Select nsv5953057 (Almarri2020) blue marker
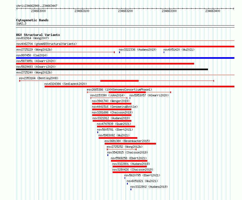This screenshot has height=200, width=242. tap(130, 98)
